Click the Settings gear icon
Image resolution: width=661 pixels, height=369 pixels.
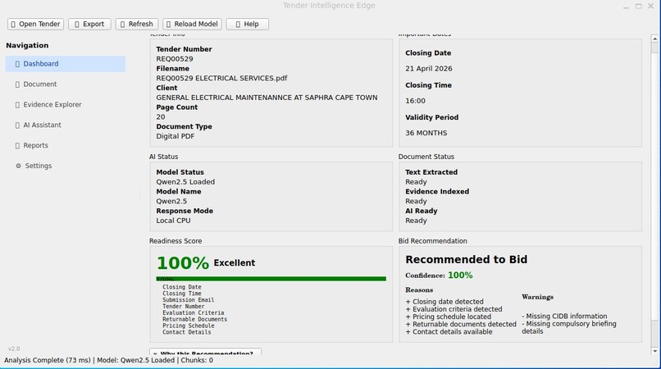[18, 166]
